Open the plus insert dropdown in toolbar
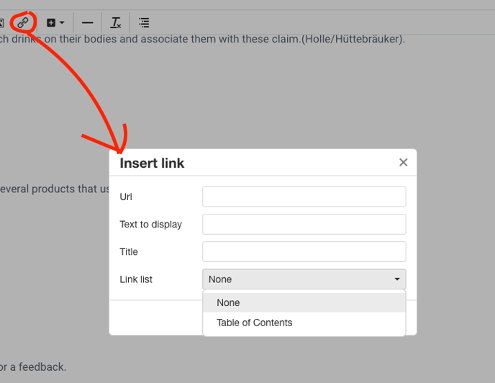This screenshot has height=383, width=495. 55,23
